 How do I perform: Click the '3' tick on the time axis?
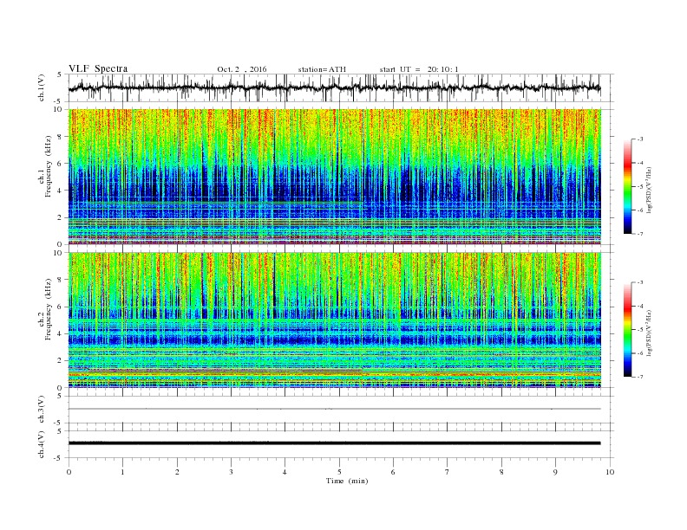(231, 472)
